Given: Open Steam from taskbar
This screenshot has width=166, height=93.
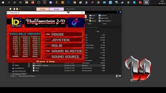Looking at the screenshot, I should [122, 2].
